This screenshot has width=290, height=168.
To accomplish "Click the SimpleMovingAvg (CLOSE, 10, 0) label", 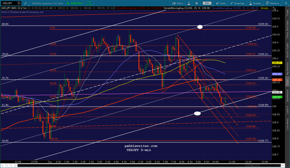I will (x=135, y=8).
